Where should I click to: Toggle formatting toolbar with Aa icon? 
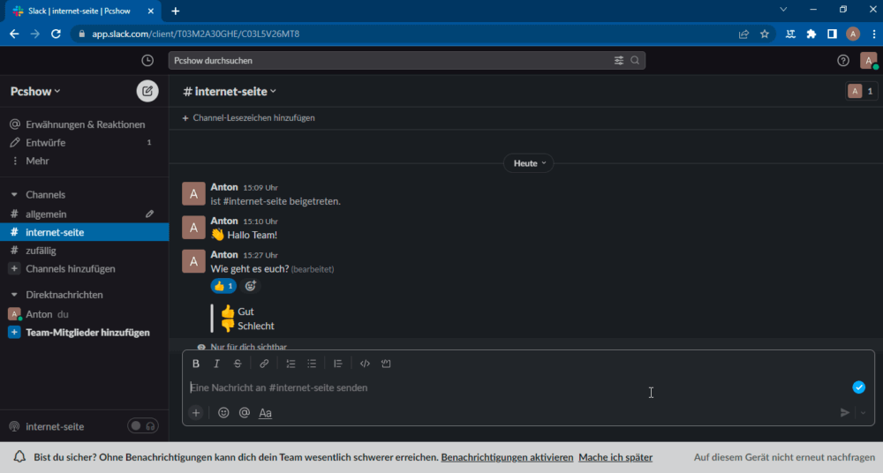click(265, 413)
